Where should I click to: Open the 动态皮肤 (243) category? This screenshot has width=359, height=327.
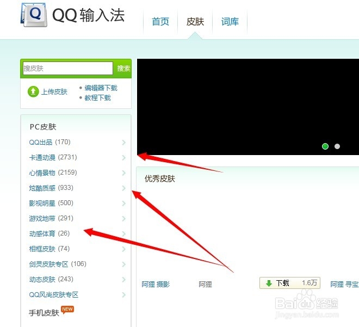click(51, 279)
